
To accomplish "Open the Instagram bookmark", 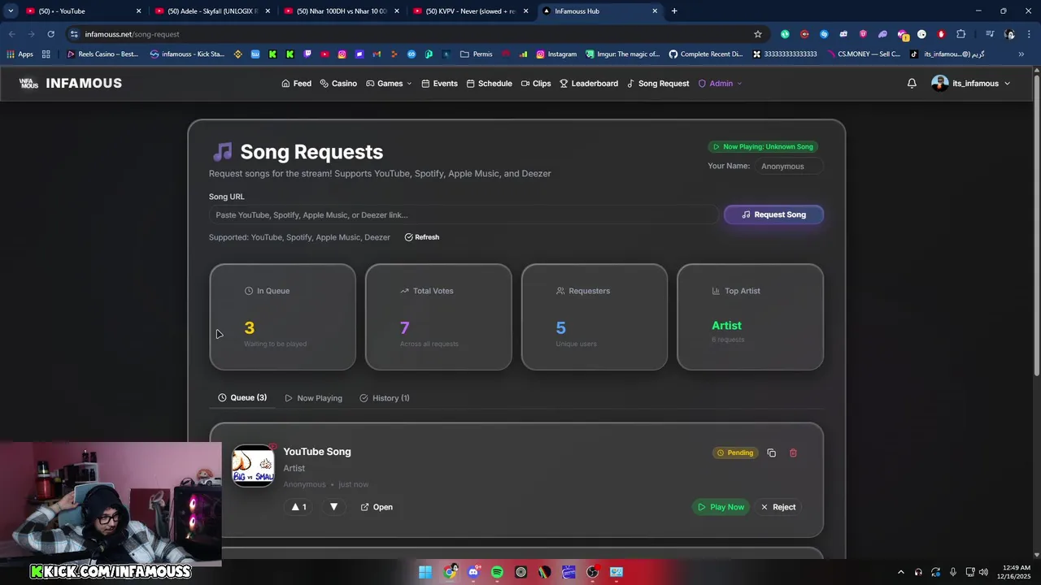I will 556,54.
